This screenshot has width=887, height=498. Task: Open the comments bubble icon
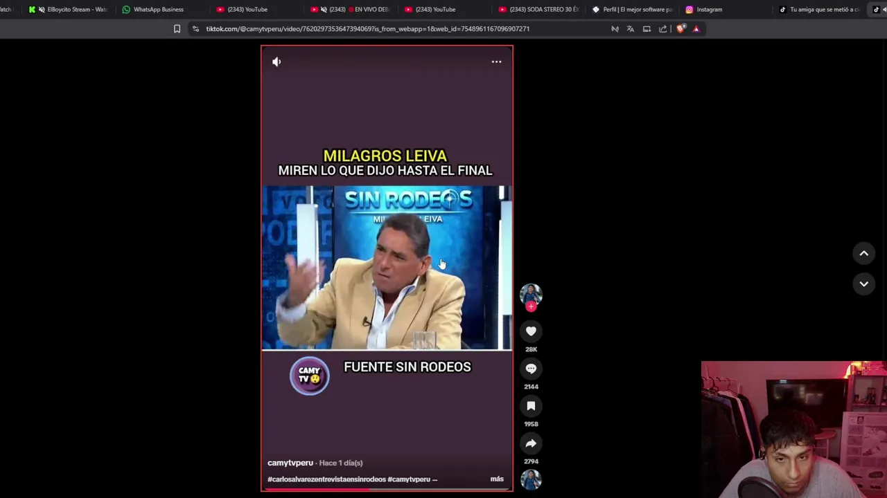pyautogui.click(x=531, y=369)
